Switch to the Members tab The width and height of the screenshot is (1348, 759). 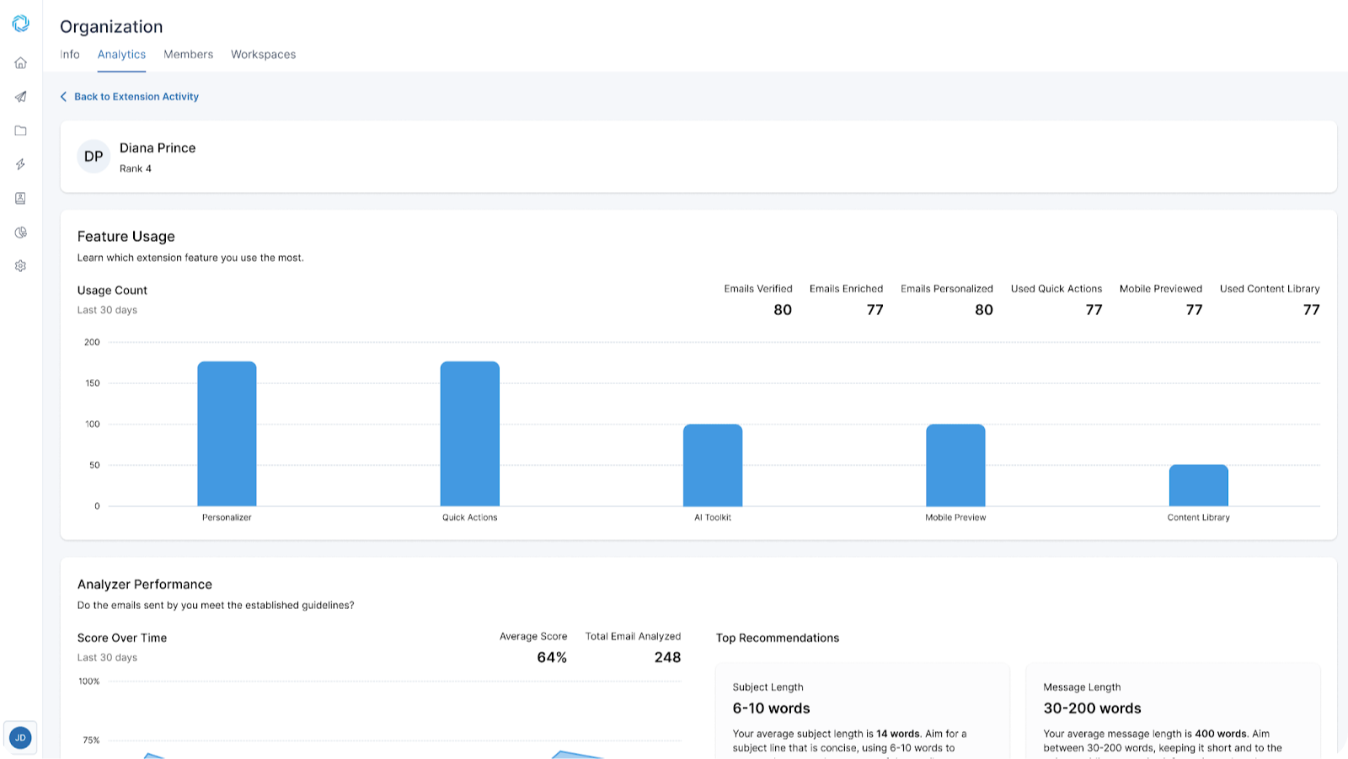[x=189, y=54]
